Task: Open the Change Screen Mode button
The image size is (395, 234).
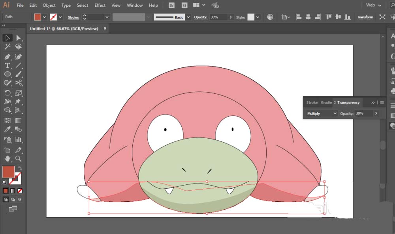Action: pos(13,209)
